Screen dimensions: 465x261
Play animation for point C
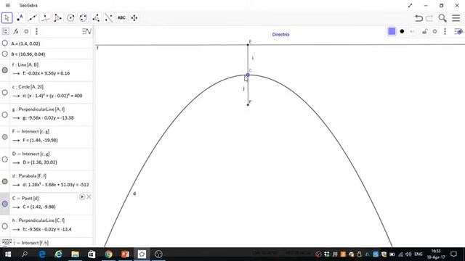click(82, 196)
